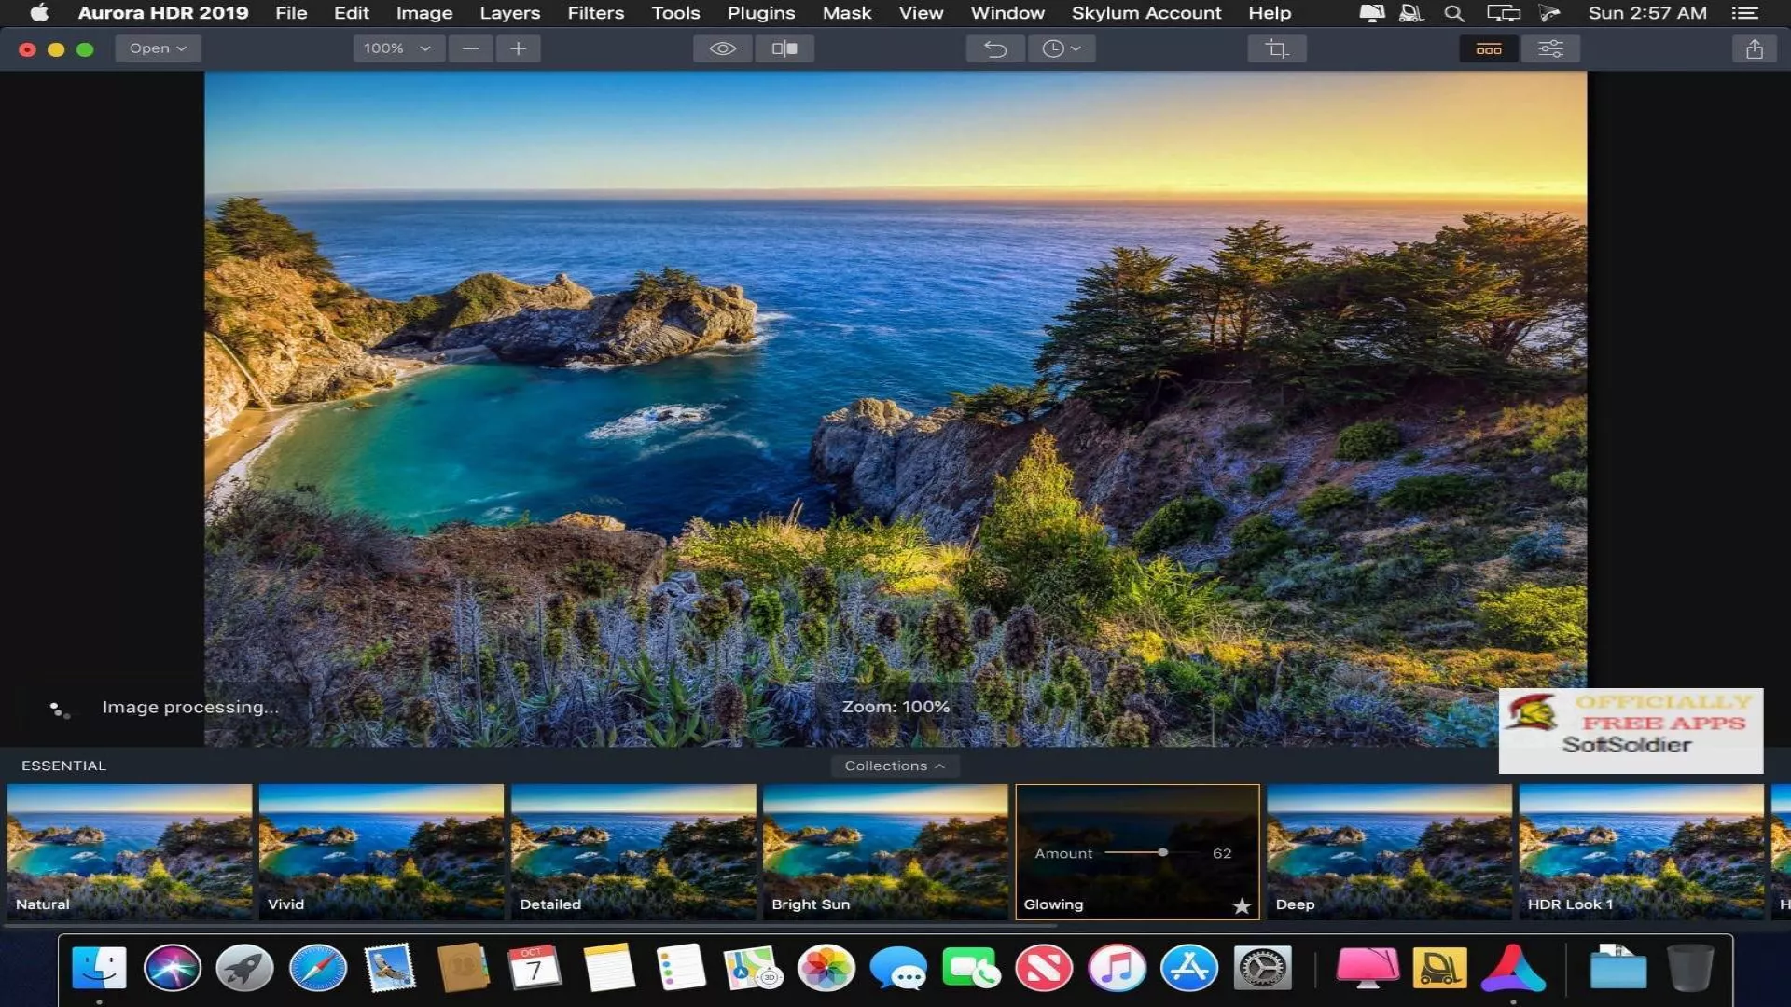Screen dimensions: 1791x1007
Task: Toggle the looks filmstrip panel button
Action: (x=1489, y=48)
